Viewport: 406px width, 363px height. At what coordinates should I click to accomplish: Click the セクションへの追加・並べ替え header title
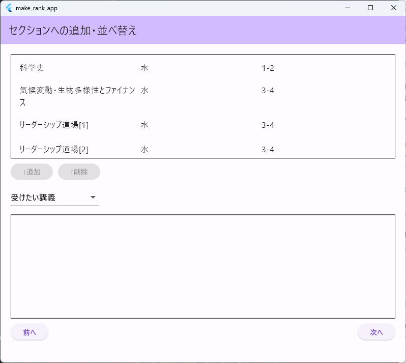73,31
